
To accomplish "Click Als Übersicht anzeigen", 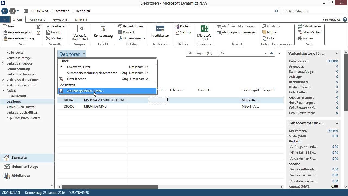I will (x=236, y=26).
